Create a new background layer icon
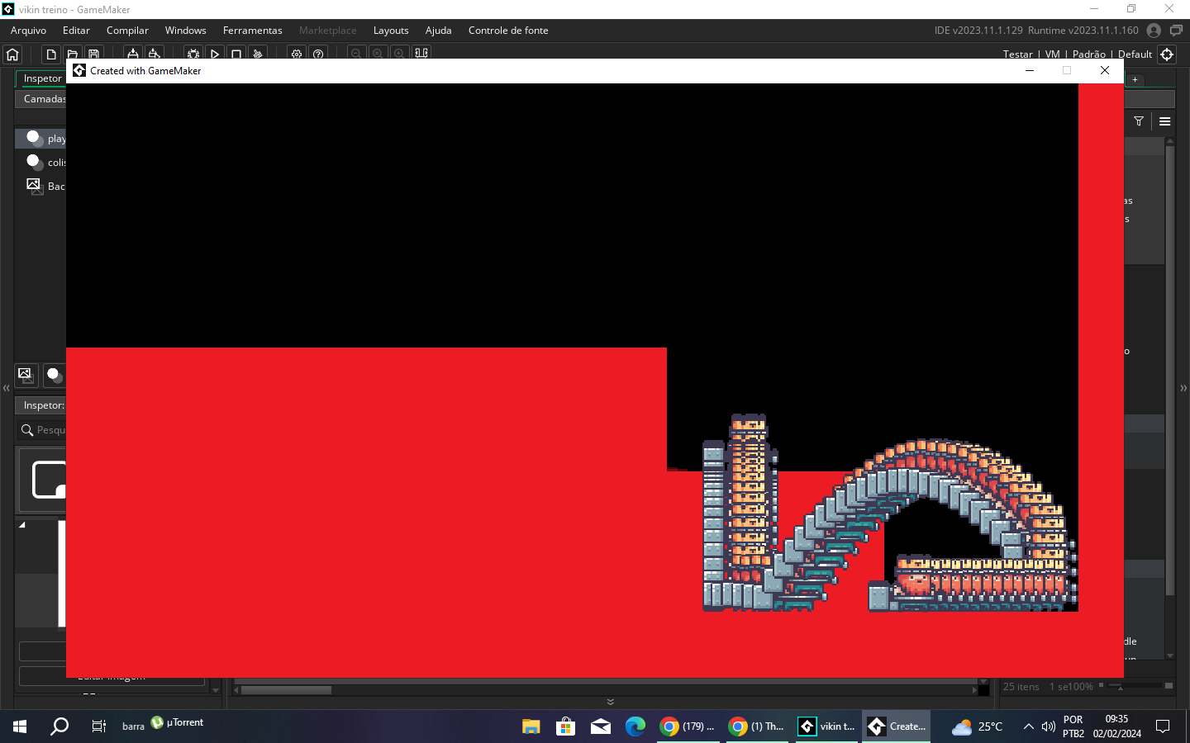 coord(26,375)
